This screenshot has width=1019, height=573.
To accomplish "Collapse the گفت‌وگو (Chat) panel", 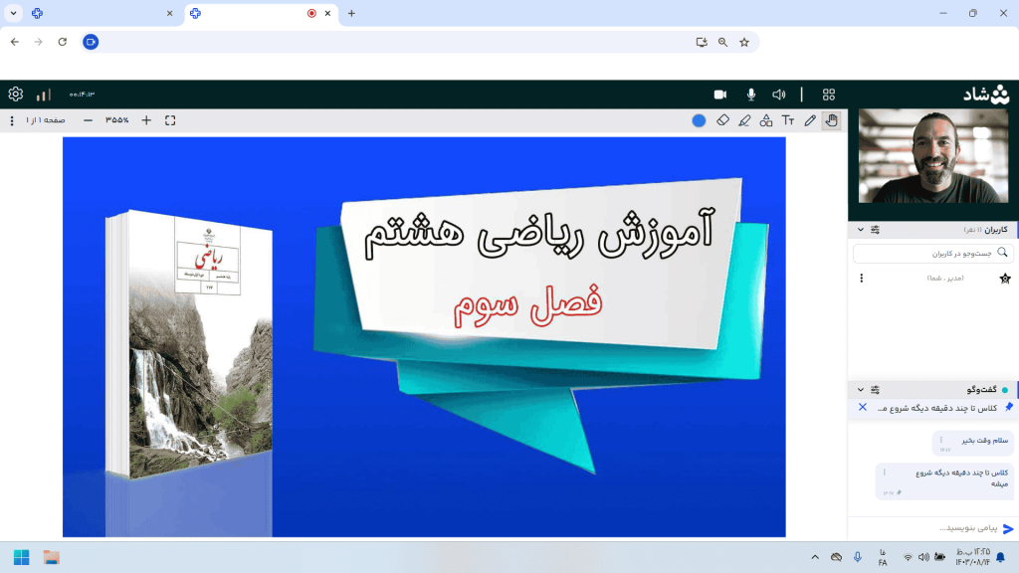I will click(862, 389).
